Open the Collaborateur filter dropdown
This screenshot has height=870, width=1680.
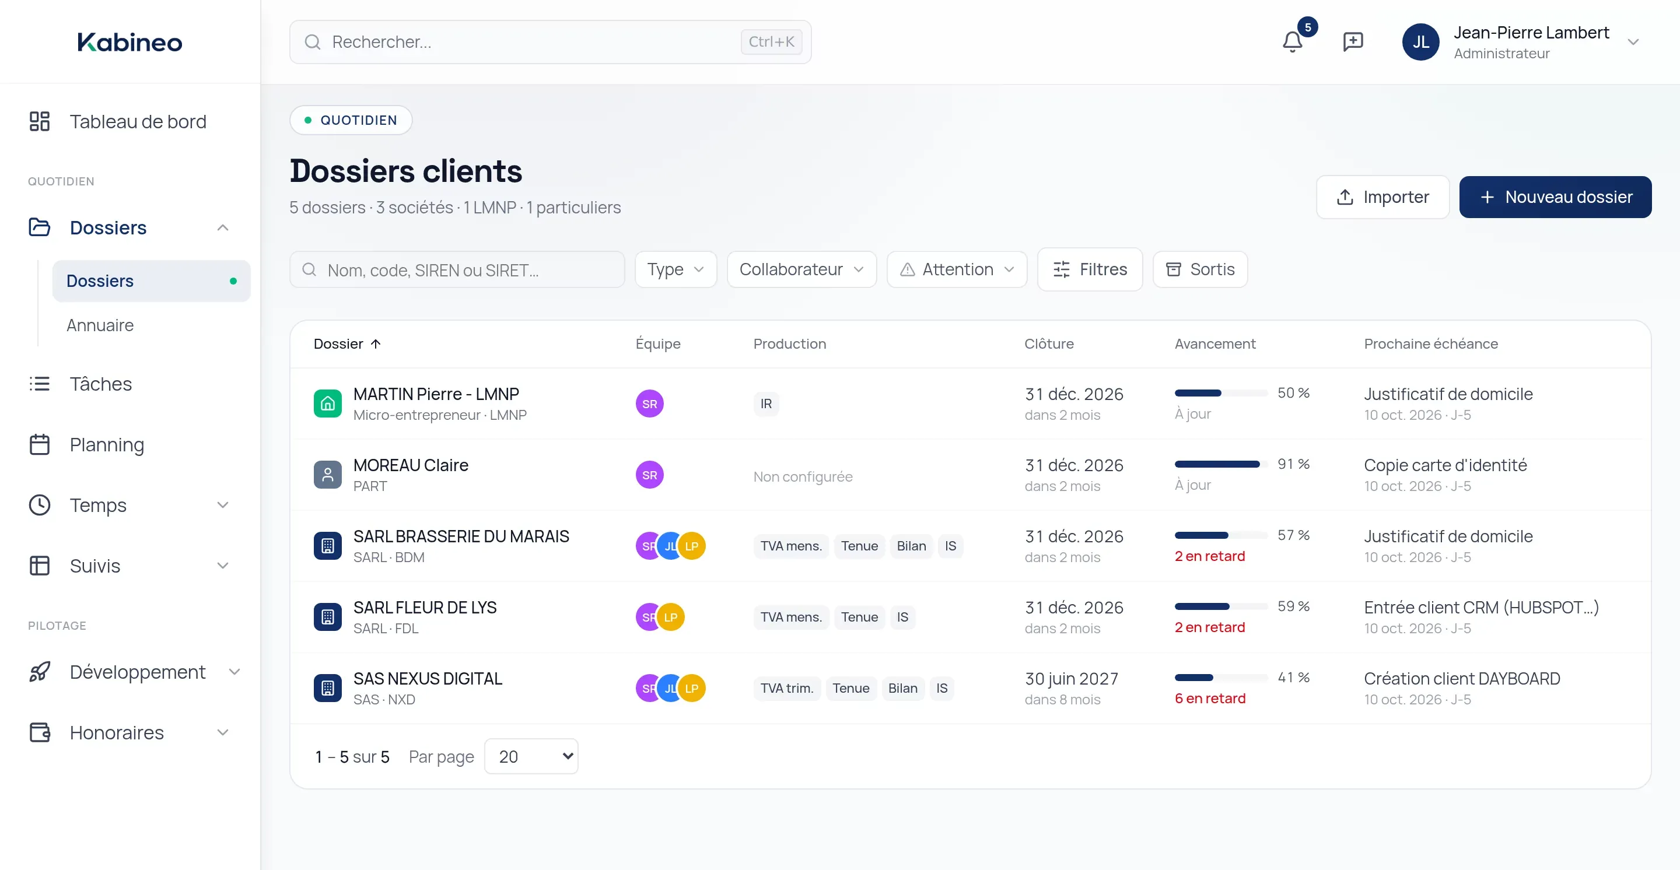[x=801, y=269]
